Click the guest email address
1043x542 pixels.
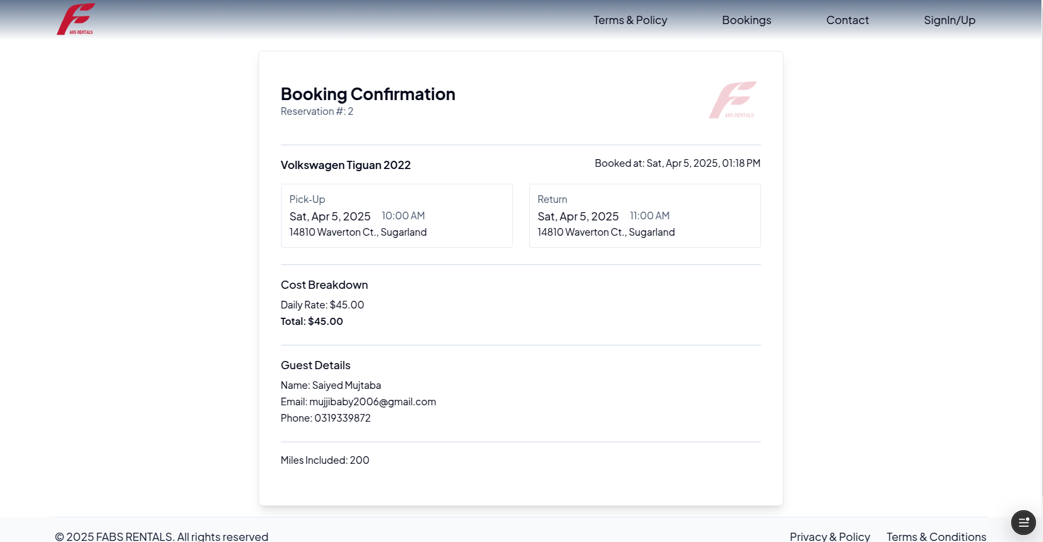[373, 402]
